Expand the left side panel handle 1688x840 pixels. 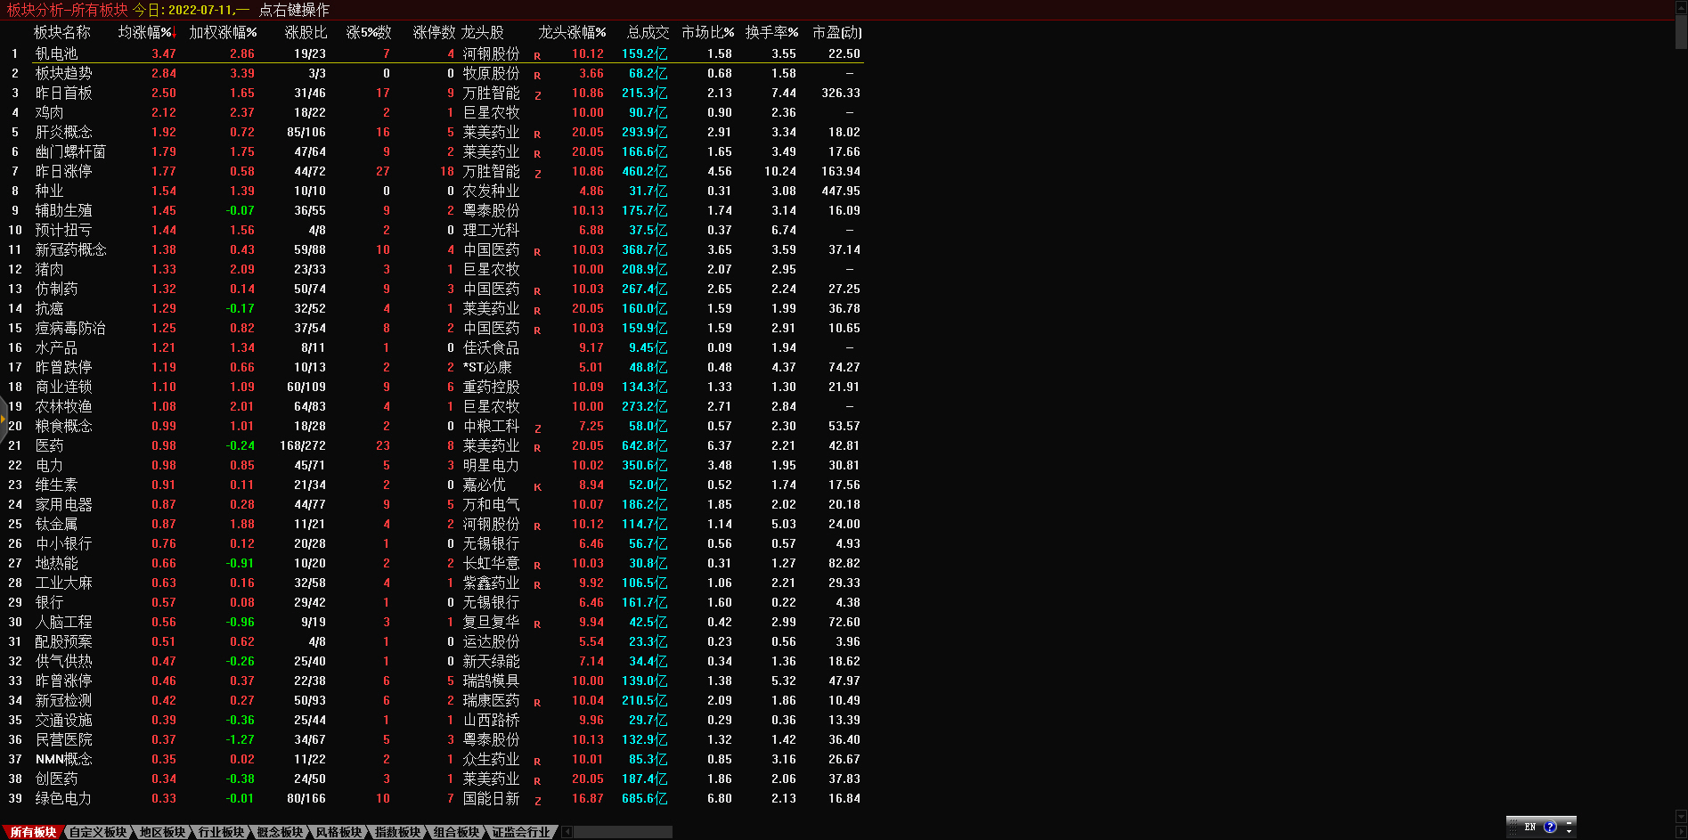(x=4, y=418)
